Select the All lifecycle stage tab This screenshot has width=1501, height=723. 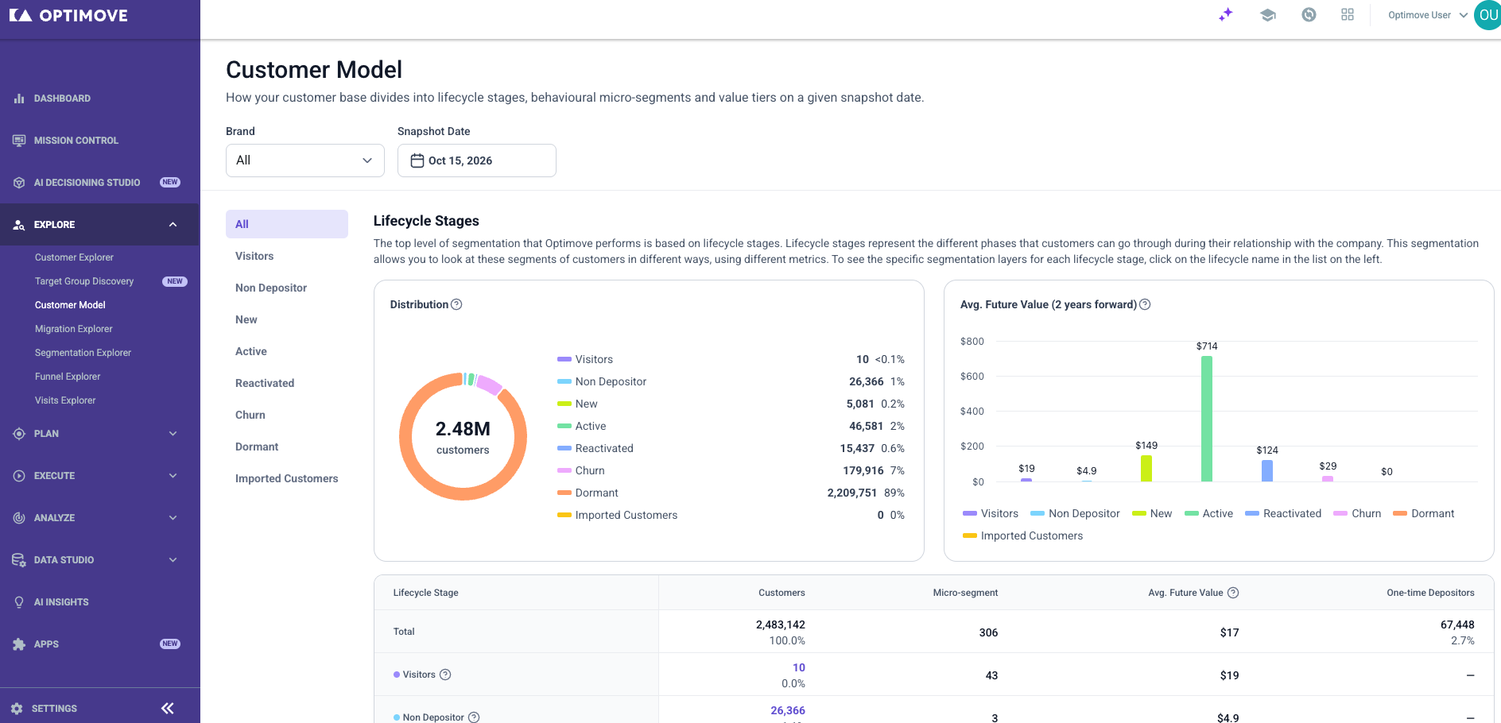287,224
